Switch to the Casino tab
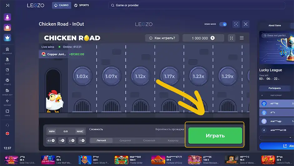This screenshot has height=166, width=294. [62, 5]
